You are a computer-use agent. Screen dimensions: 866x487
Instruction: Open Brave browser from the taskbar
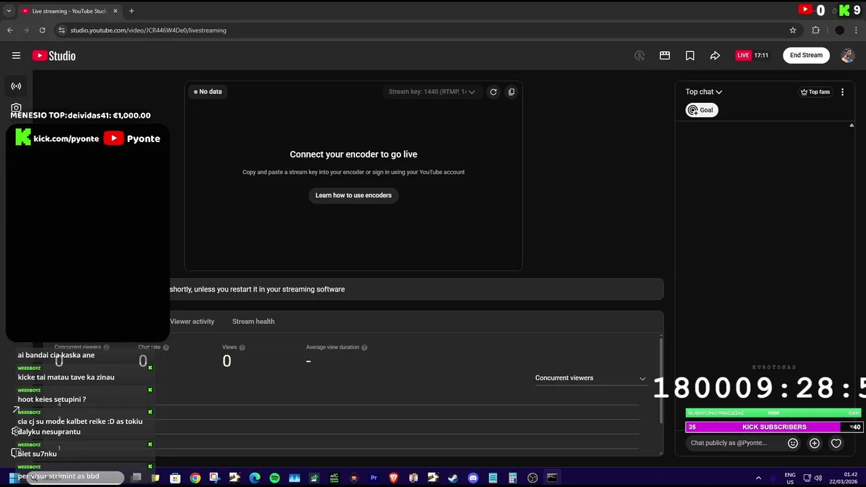click(x=393, y=478)
